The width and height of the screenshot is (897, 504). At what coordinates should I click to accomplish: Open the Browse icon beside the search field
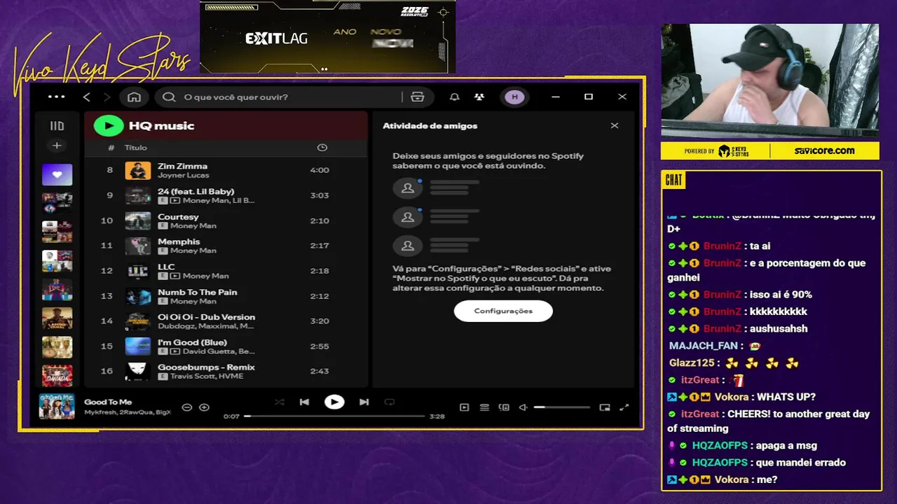(x=418, y=97)
